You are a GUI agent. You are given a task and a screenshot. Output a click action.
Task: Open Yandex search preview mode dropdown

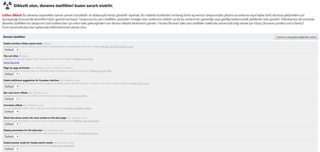12,149
